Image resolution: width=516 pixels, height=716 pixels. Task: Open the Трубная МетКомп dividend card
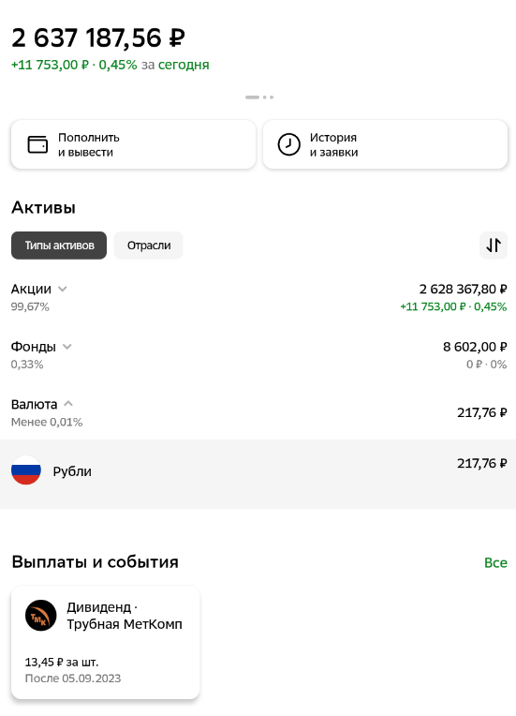[x=106, y=642]
